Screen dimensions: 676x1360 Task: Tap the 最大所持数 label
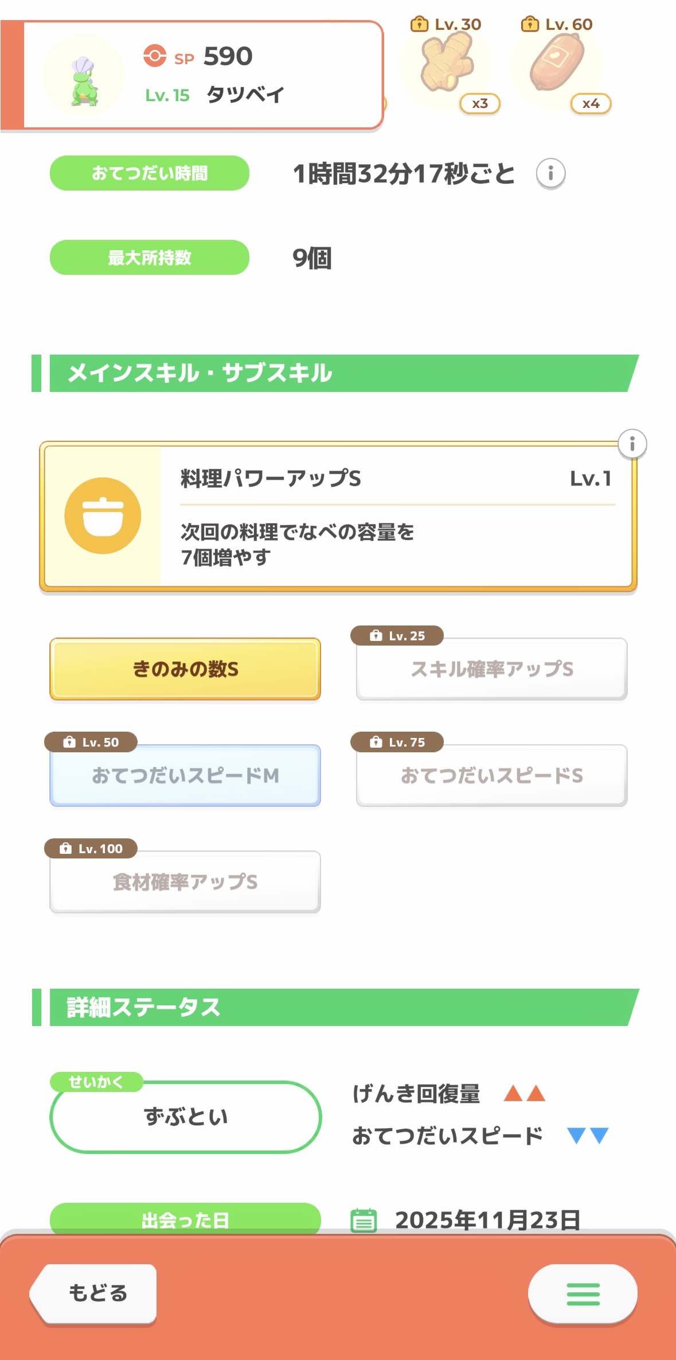150,258
